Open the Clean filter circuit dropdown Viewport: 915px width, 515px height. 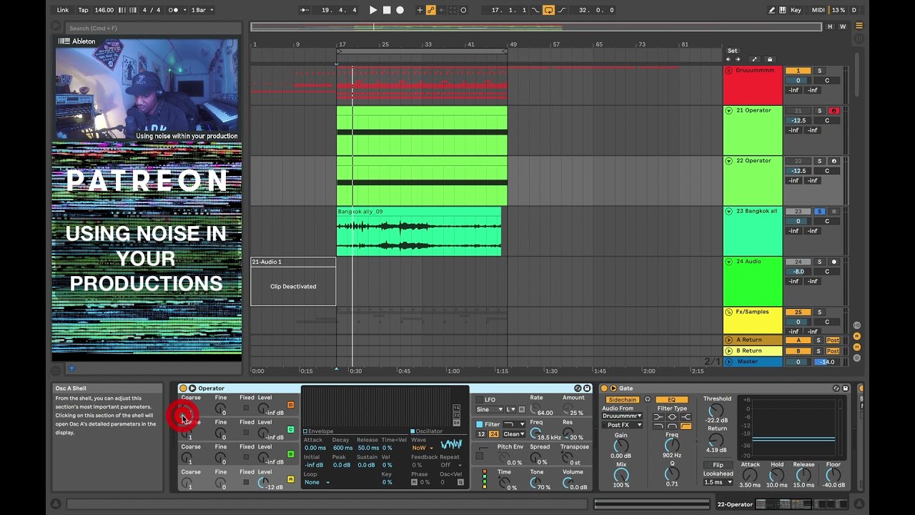[514, 434]
